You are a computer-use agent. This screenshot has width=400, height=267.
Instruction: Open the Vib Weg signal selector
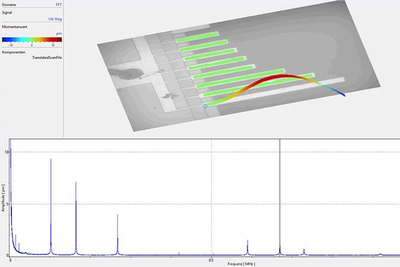coord(55,19)
